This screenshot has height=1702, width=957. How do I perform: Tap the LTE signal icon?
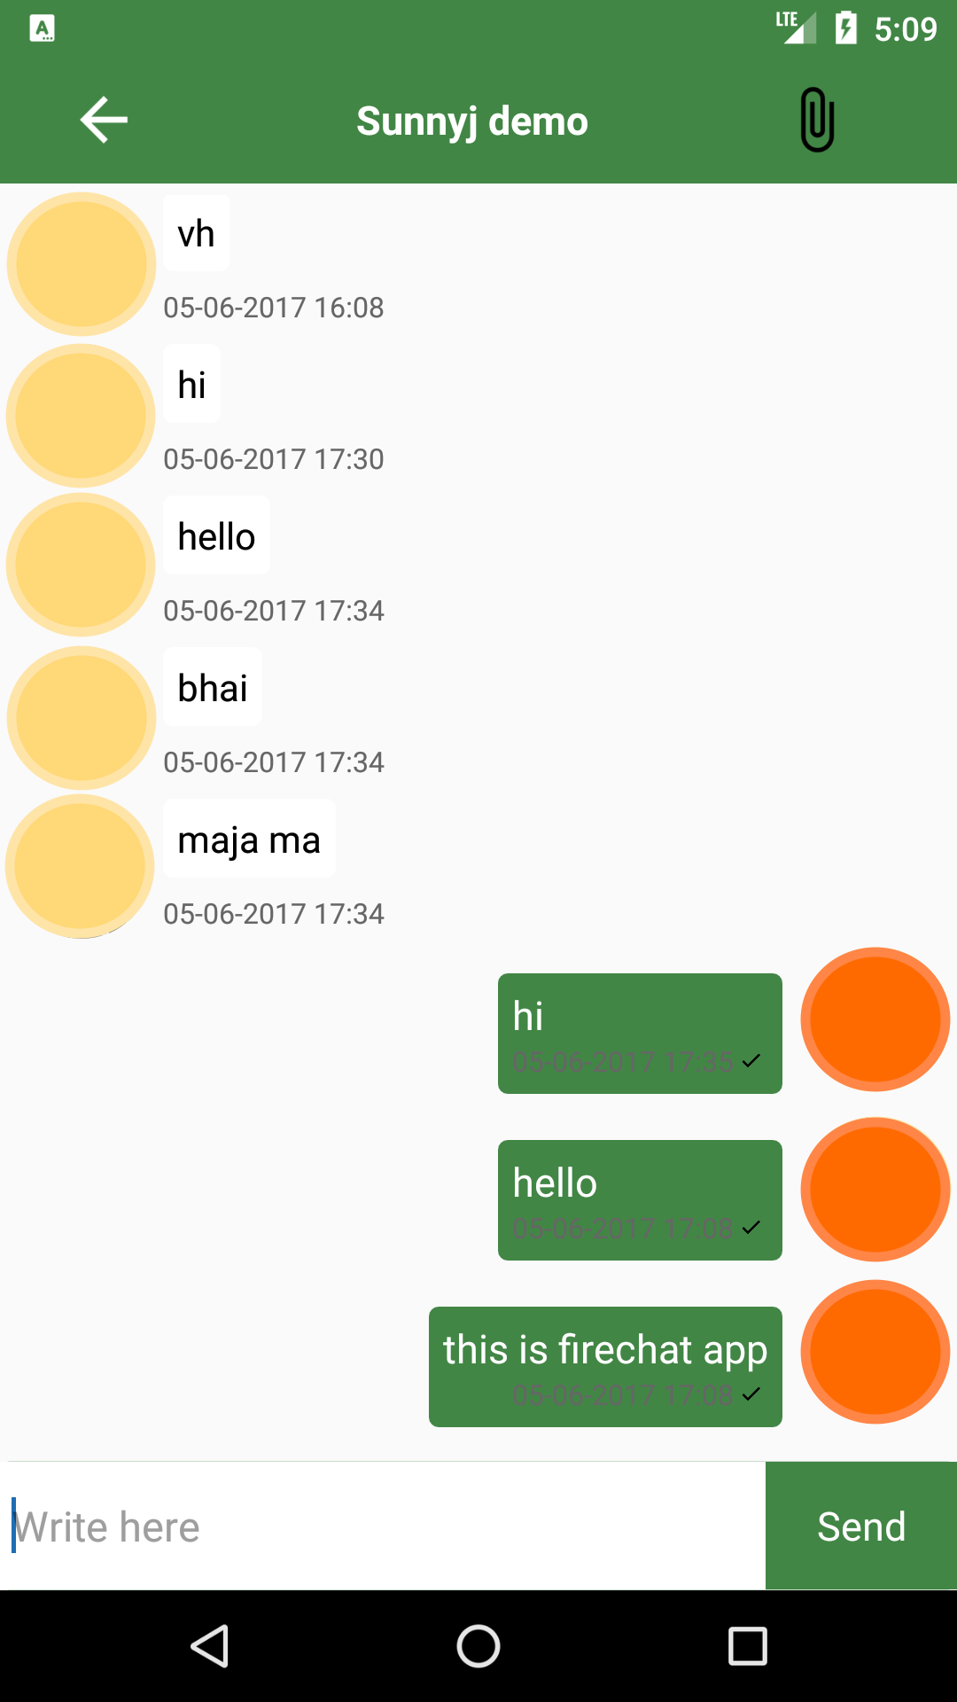tap(797, 27)
